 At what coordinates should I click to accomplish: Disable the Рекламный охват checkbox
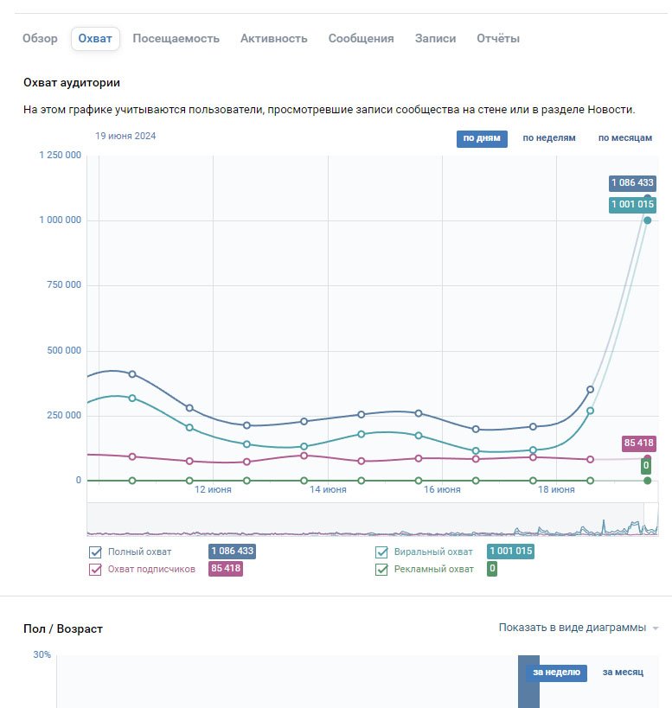[381, 570]
